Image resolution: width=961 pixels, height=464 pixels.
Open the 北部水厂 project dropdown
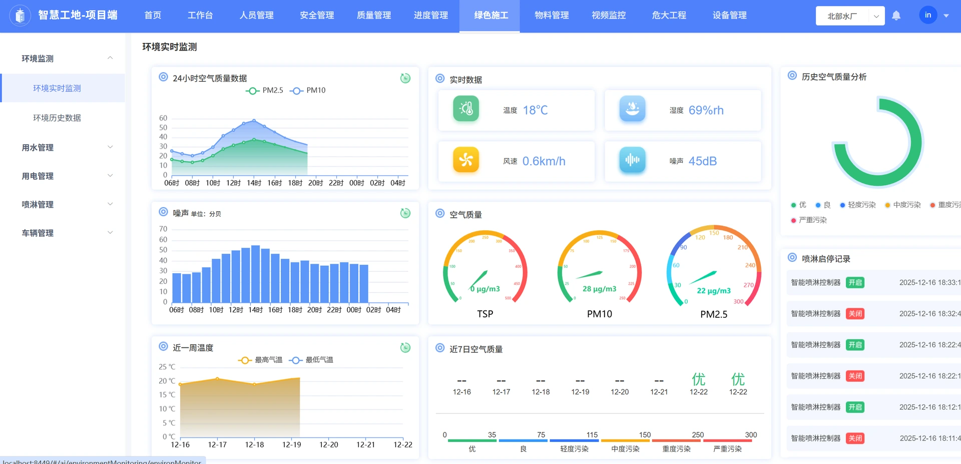pyautogui.click(x=850, y=16)
